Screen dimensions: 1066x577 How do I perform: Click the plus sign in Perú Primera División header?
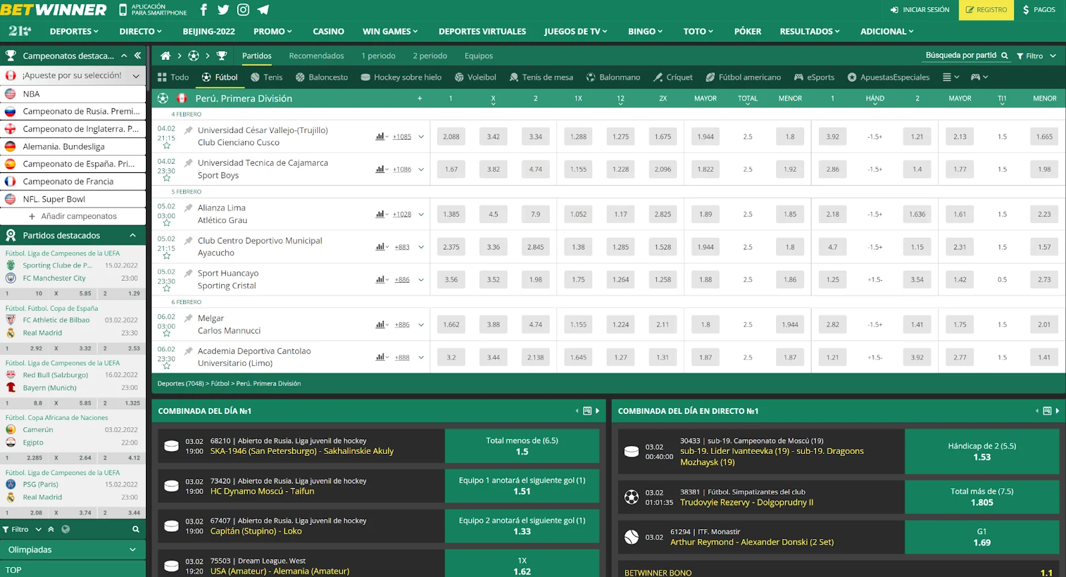(x=420, y=98)
